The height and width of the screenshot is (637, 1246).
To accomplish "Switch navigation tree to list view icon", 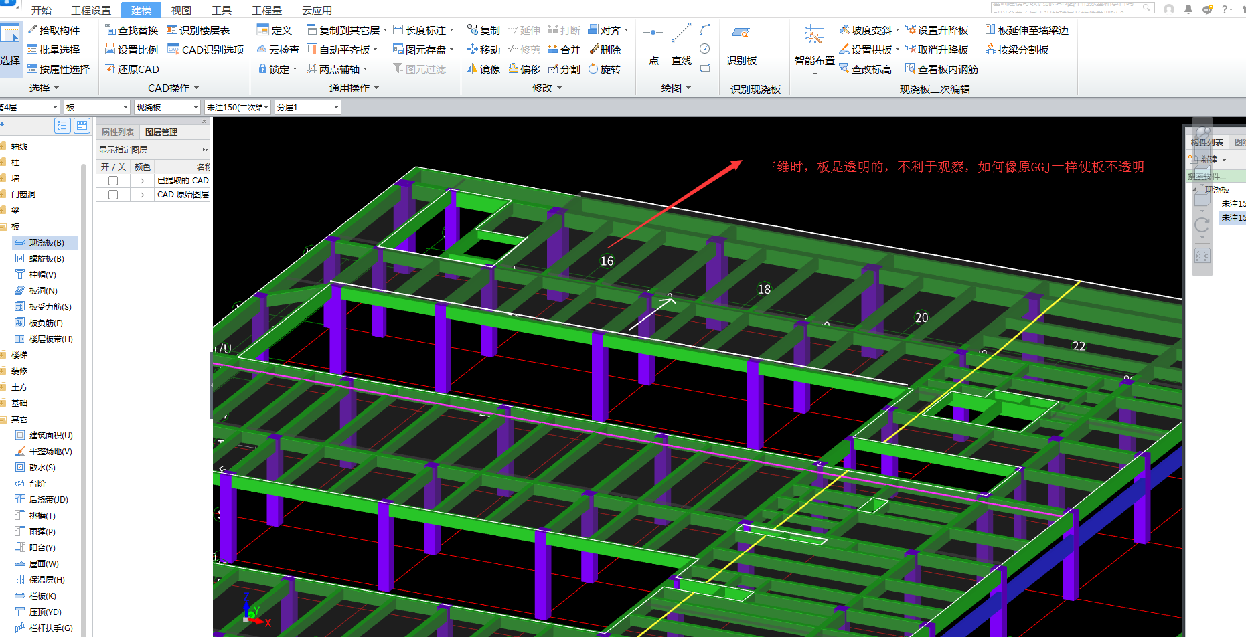I will tap(62, 125).
